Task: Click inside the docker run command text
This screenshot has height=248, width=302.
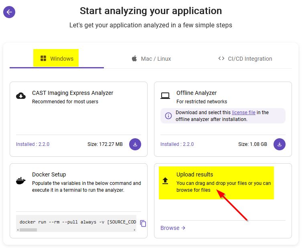Action: 76,222
